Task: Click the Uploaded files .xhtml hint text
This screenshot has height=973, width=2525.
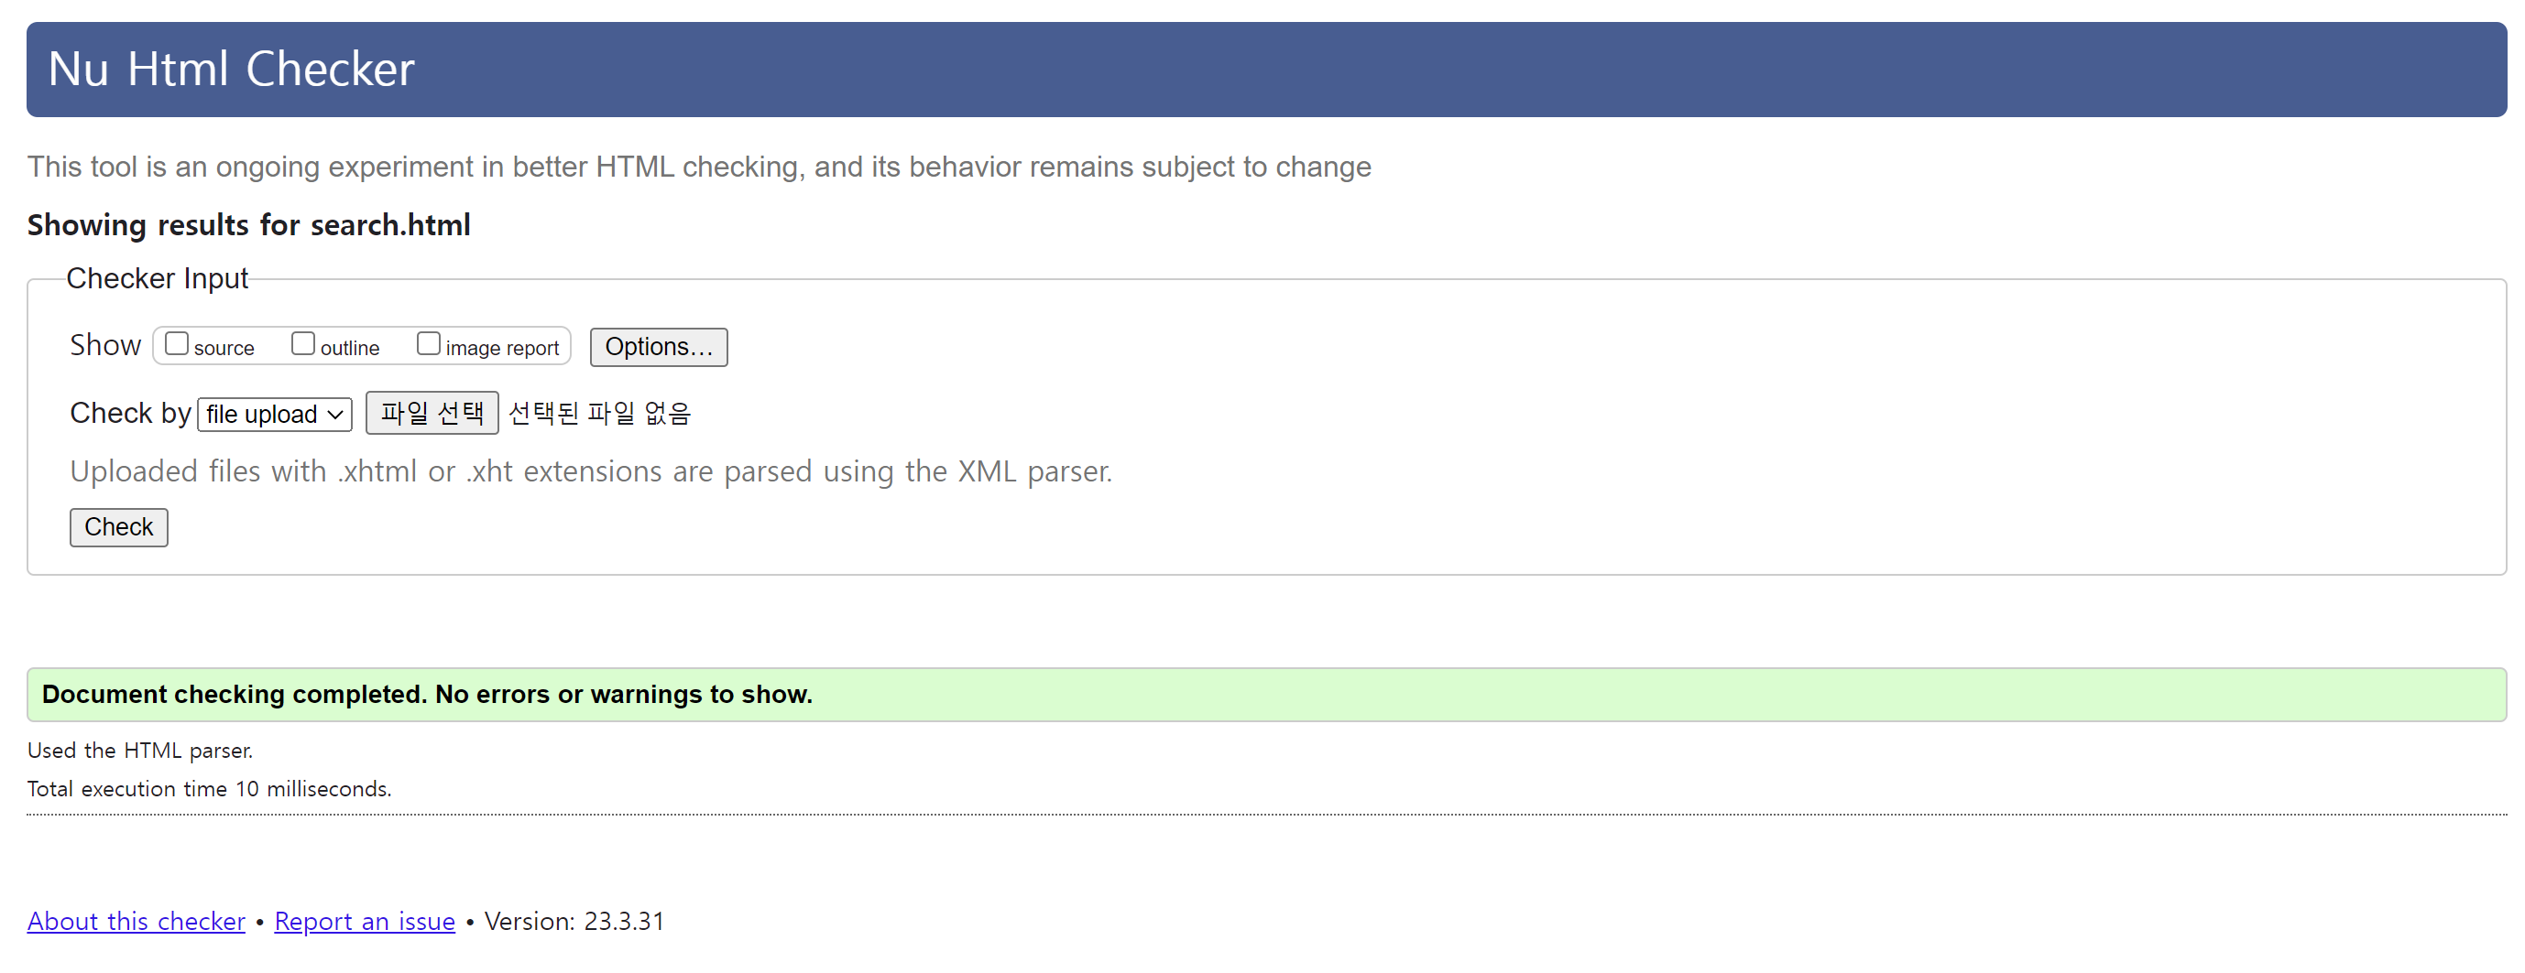Action: click(591, 471)
